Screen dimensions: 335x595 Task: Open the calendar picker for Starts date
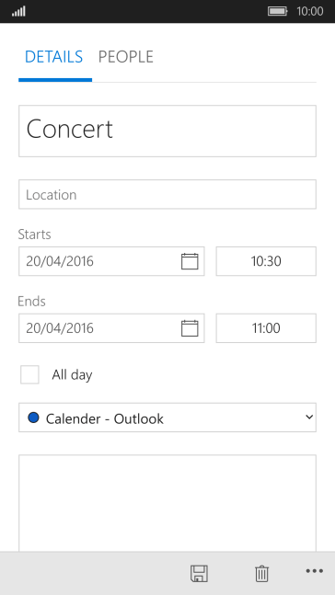point(190,261)
